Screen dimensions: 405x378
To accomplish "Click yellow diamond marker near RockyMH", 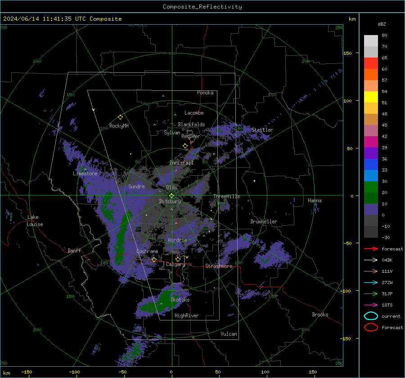I will click(x=120, y=117).
